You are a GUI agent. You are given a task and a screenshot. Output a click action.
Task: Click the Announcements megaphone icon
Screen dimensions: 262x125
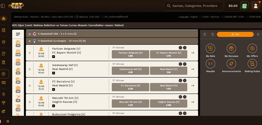click(231, 64)
